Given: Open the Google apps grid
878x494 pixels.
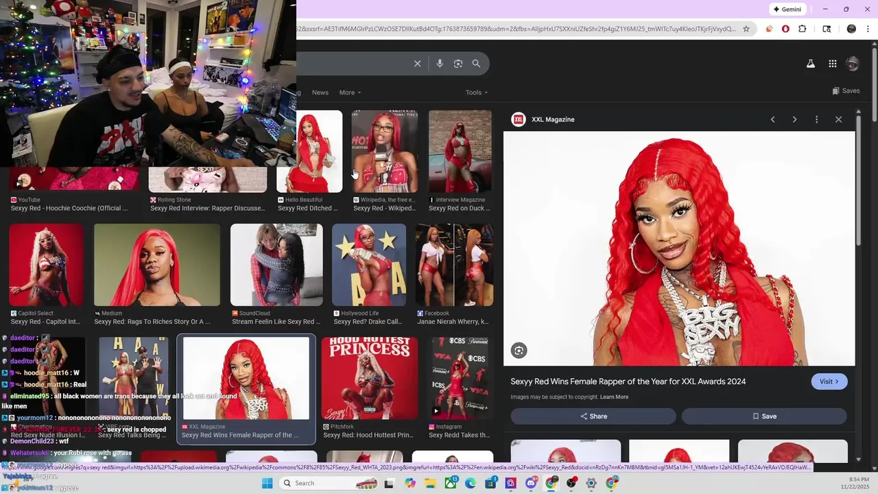Looking at the screenshot, I should 833,64.
